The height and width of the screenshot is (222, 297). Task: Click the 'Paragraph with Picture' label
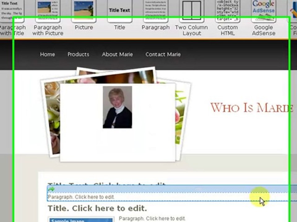(x=48, y=30)
